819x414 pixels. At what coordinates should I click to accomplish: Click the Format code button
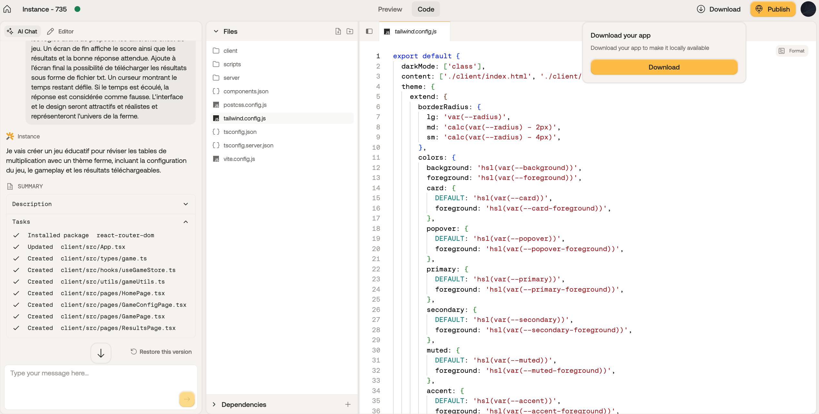pos(792,51)
